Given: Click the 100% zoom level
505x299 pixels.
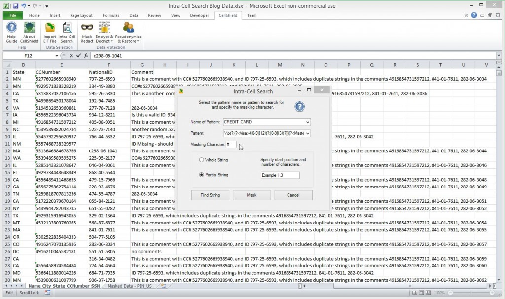Looking at the screenshot, I should click(x=439, y=293).
